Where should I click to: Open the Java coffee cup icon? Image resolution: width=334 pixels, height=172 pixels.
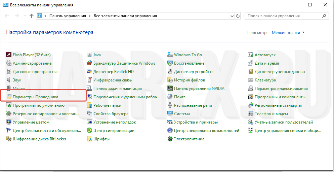(89, 55)
